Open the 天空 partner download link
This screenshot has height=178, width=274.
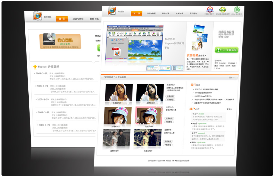click(216, 63)
